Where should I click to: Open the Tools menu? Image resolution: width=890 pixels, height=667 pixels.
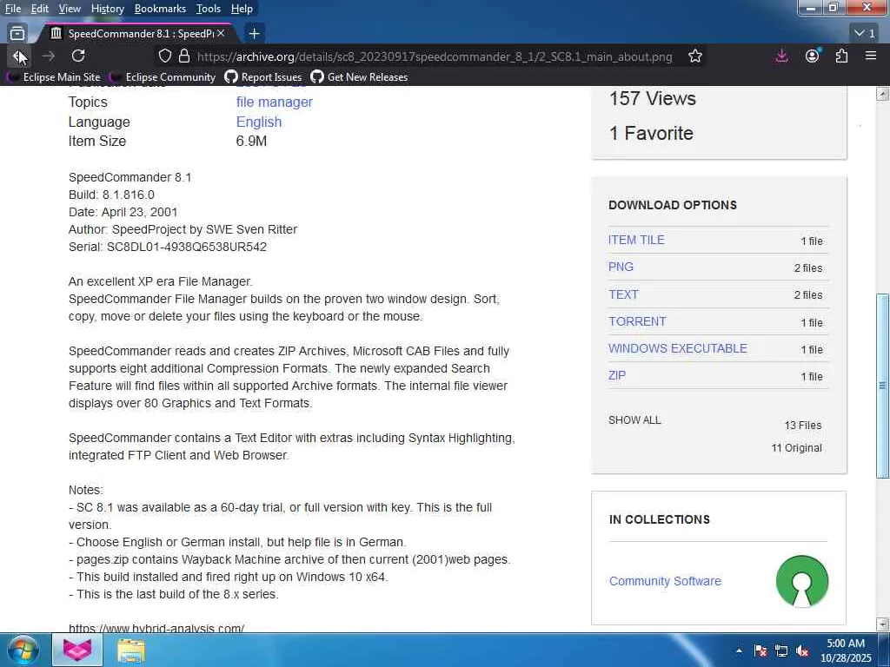[x=209, y=9]
